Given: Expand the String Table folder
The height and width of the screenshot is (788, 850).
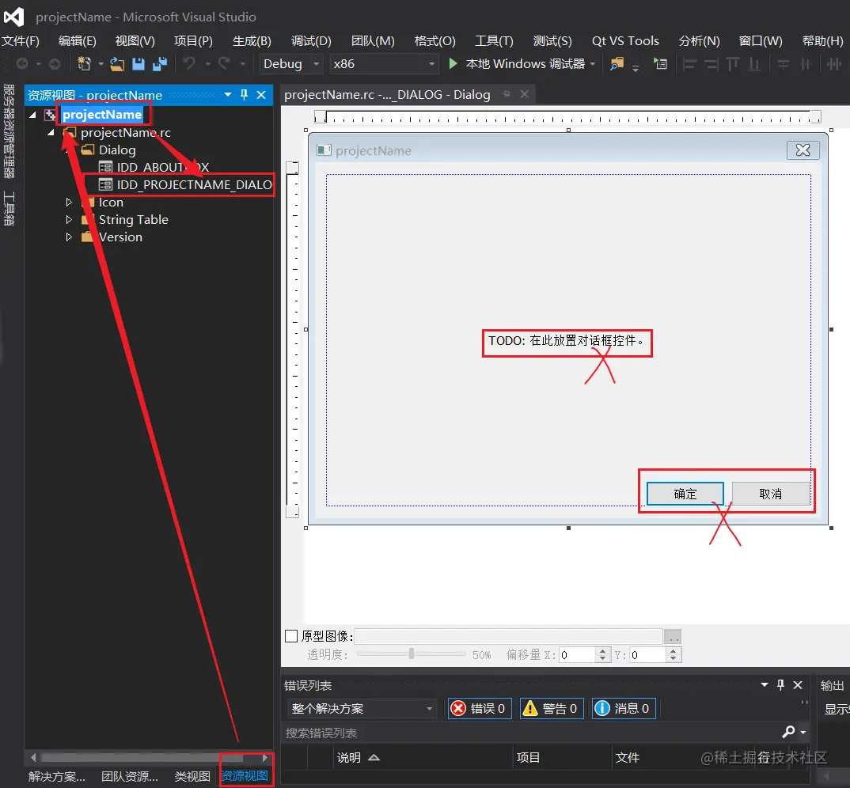Looking at the screenshot, I should 69,219.
